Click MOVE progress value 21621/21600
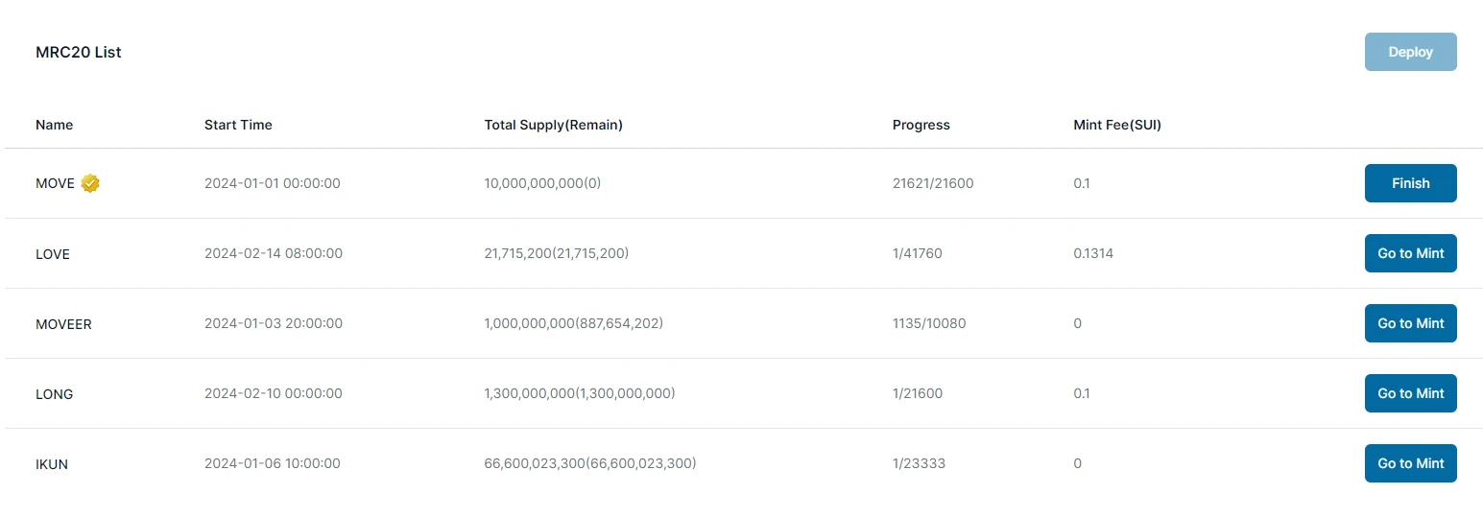The image size is (1483, 518). tap(932, 183)
